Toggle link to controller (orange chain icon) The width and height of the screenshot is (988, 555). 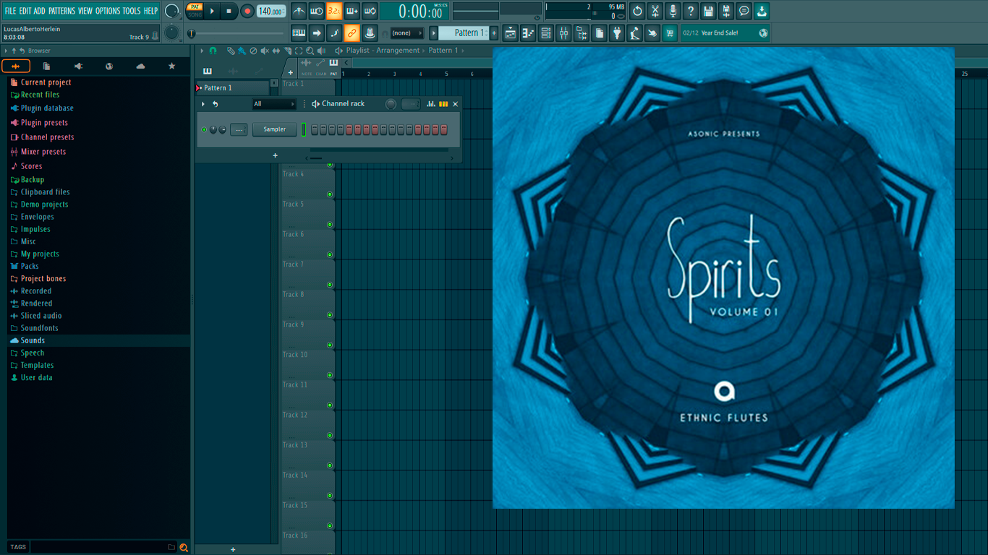point(352,33)
